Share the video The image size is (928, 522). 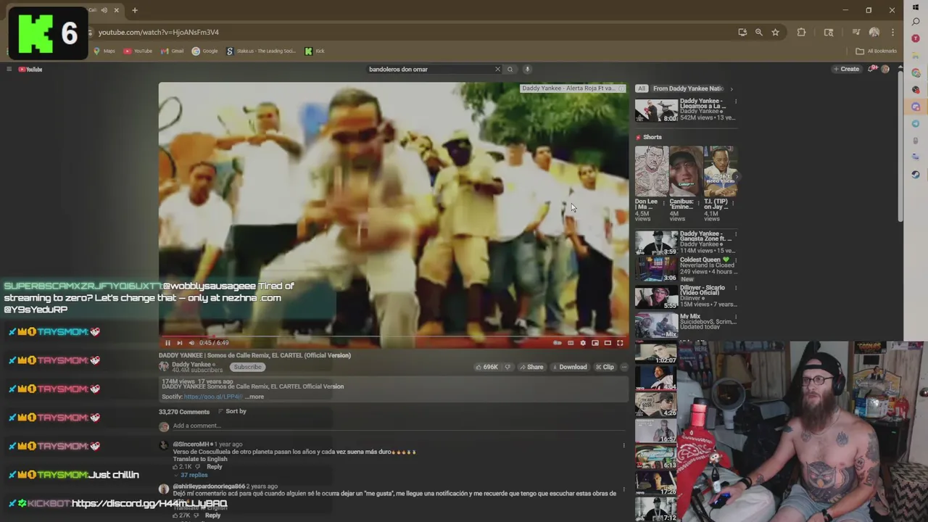[531, 367]
